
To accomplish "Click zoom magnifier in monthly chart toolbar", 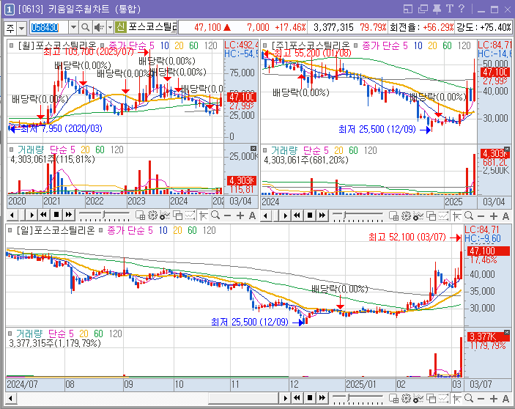I will click(215, 215).
